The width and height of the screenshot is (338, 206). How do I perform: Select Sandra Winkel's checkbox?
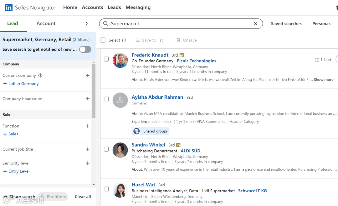pos(106,149)
